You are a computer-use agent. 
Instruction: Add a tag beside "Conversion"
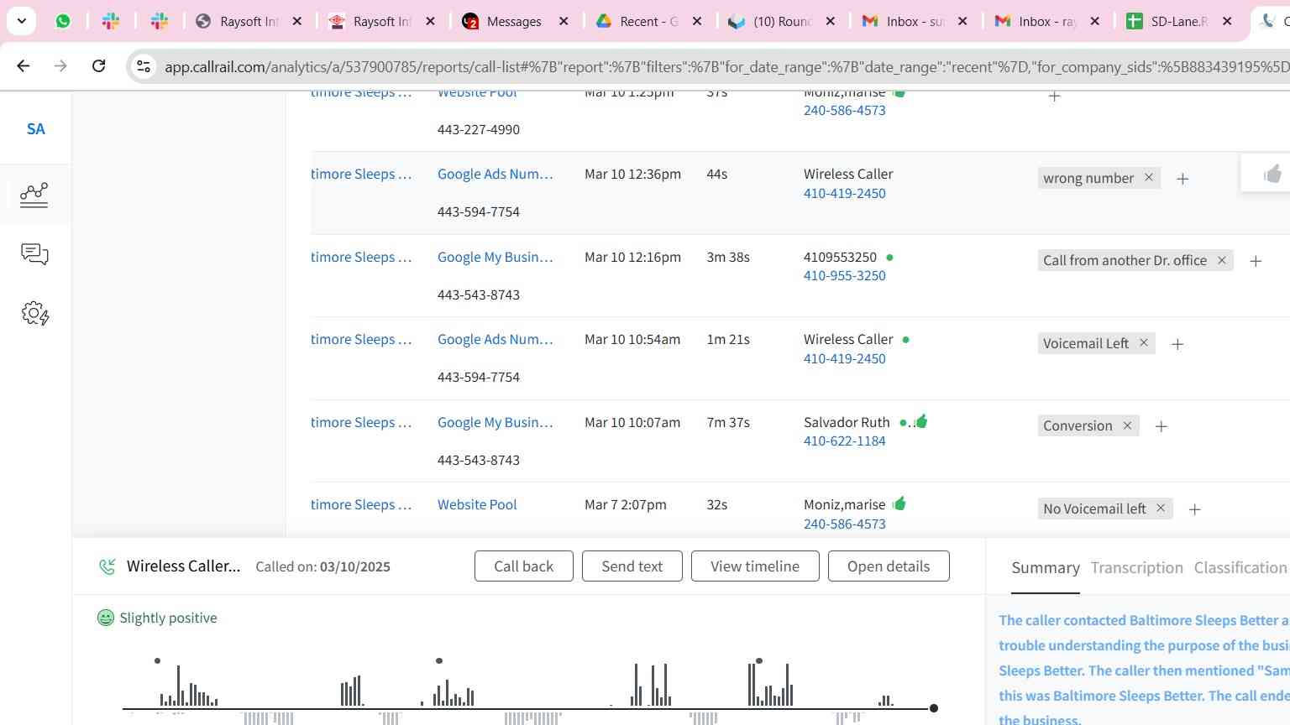pos(1162,426)
